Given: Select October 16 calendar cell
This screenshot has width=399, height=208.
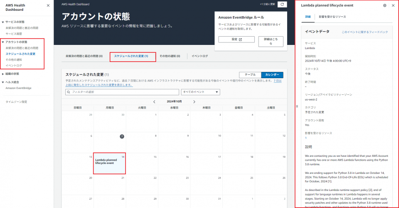Looking at the screenshot, I should (174, 163).
